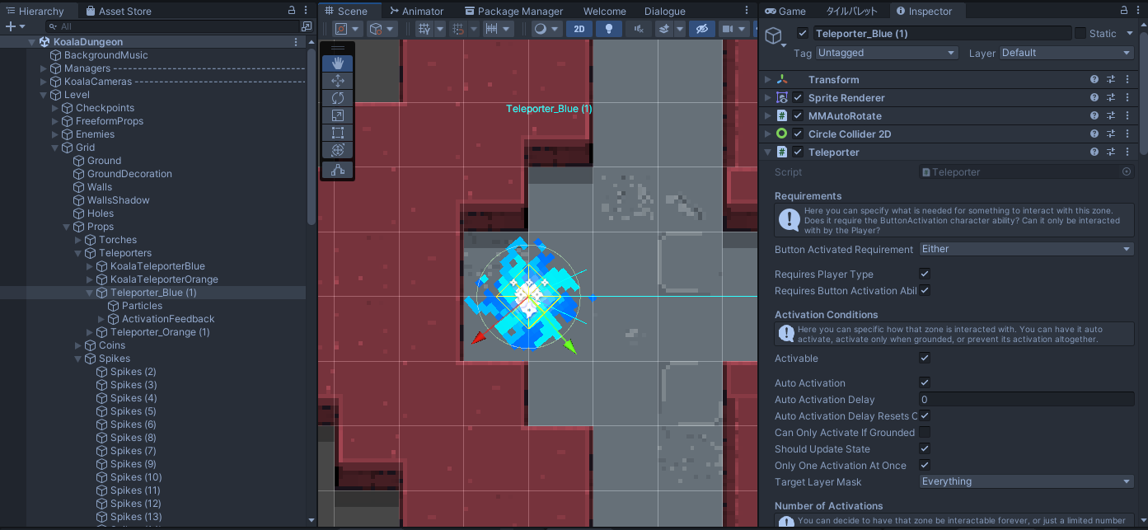Image resolution: width=1148 pixels, height=530 pixels.
Task: Open the Tag dropdown showing Untagged
Action: (x=886, y=53)
